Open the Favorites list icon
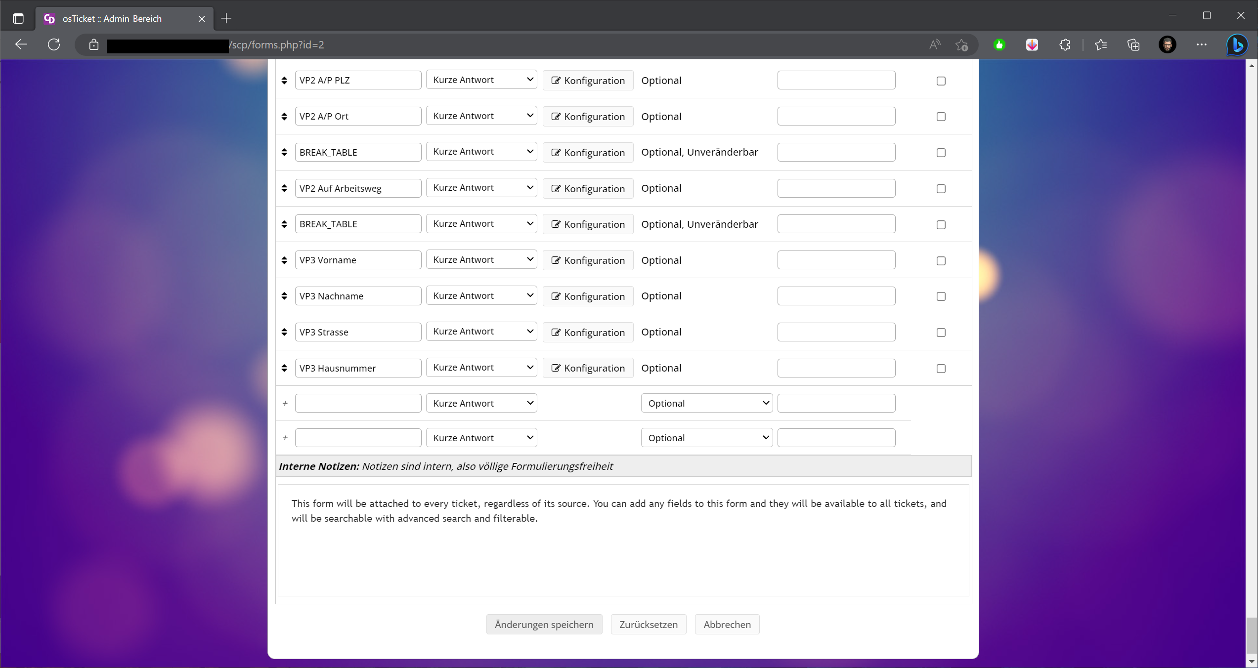The image size is (1258, 668). (x=1100, y=45)
